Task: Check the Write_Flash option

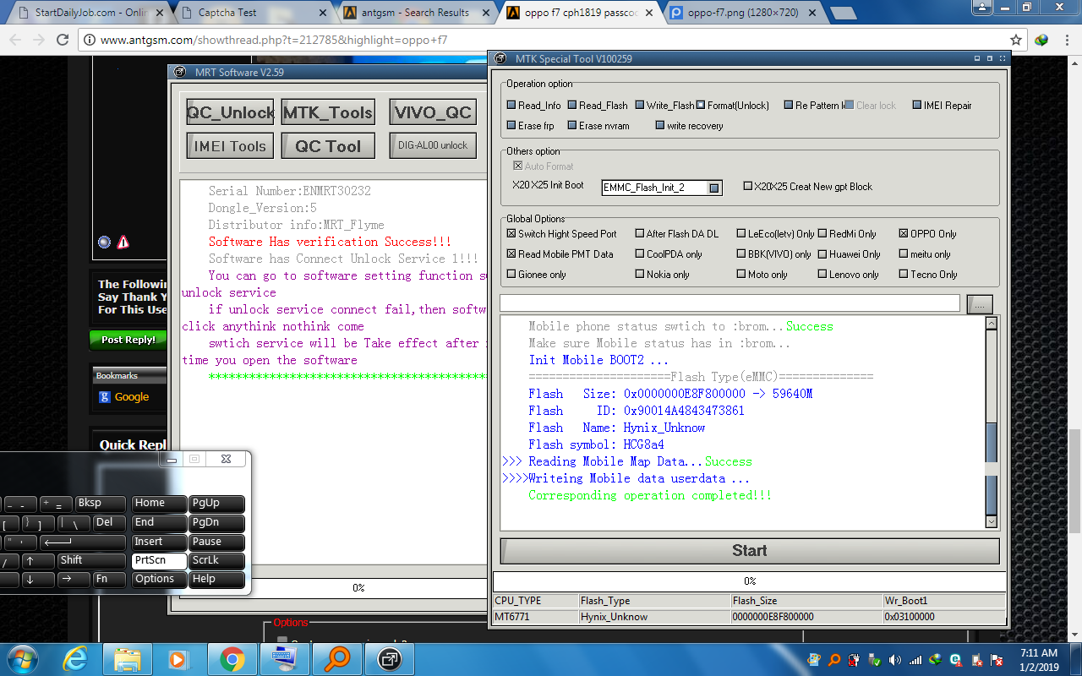Action: [640, 106]
